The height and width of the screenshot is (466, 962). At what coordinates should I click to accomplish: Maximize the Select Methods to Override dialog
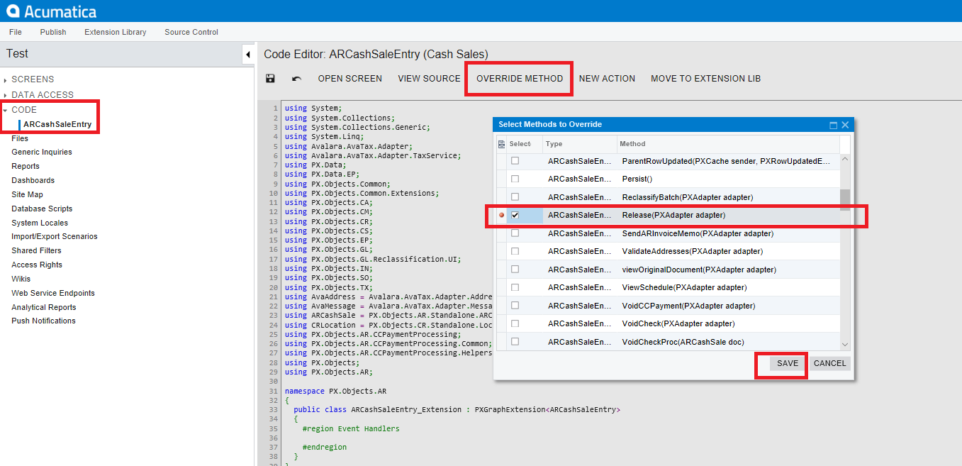(833, 125)
